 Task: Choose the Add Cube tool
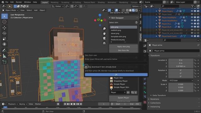pos(4,62)
